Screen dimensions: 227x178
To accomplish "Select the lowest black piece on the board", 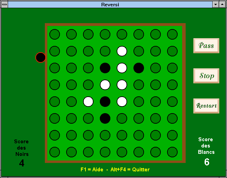I will pyautogui.click(x=105, y=118).
